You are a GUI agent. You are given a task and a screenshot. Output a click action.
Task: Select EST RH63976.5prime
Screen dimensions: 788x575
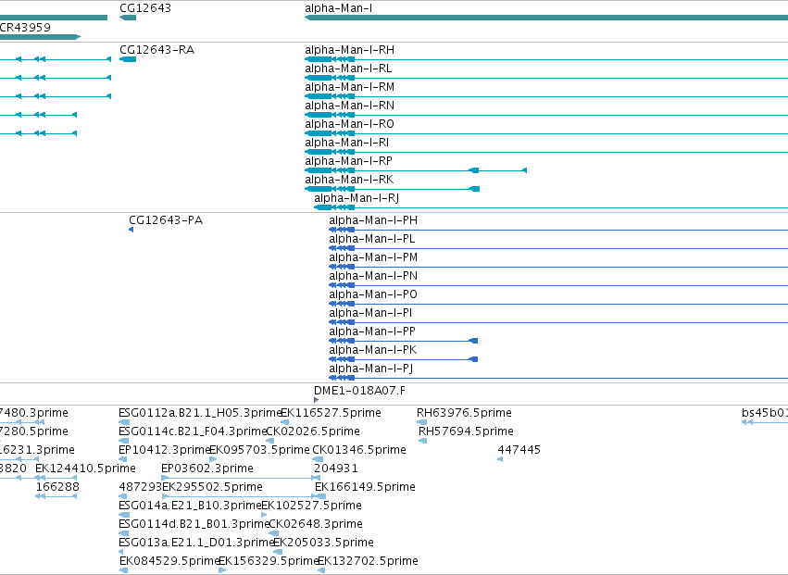coord(464,413)
